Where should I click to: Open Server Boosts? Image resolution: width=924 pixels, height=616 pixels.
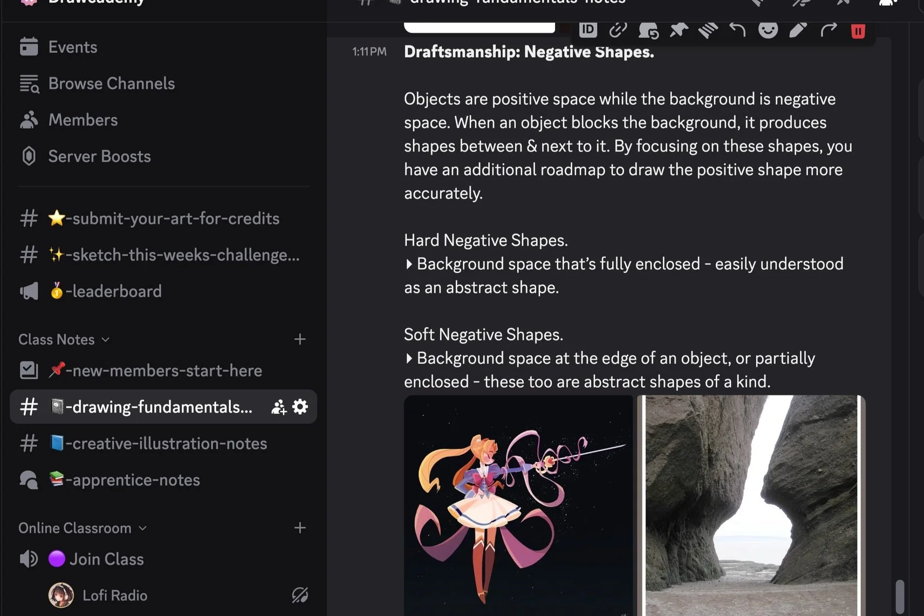tap(163, 156)
